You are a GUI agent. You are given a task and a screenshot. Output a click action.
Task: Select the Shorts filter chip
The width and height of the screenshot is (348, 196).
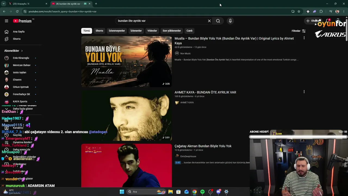pos(99,31)
